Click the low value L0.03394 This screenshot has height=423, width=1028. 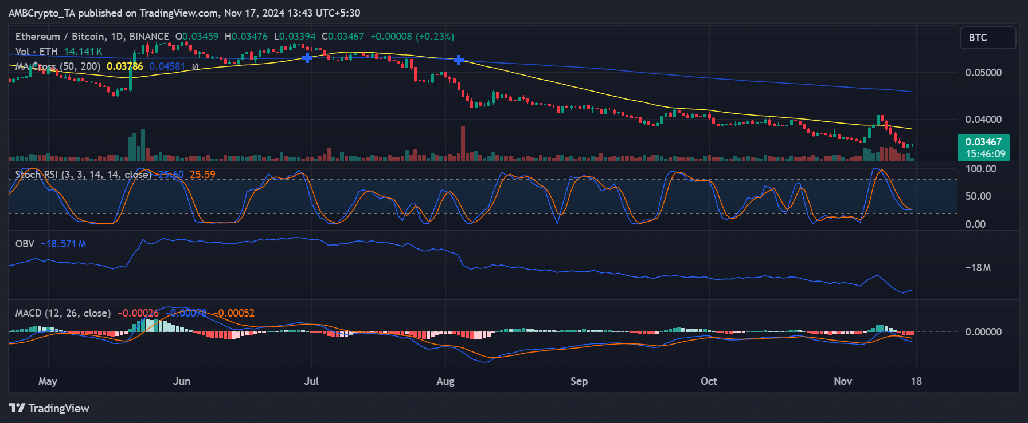click(x=295, y=37)
